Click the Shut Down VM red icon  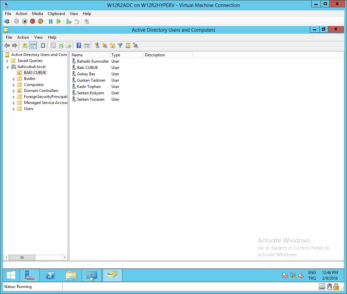click(32, 21)
